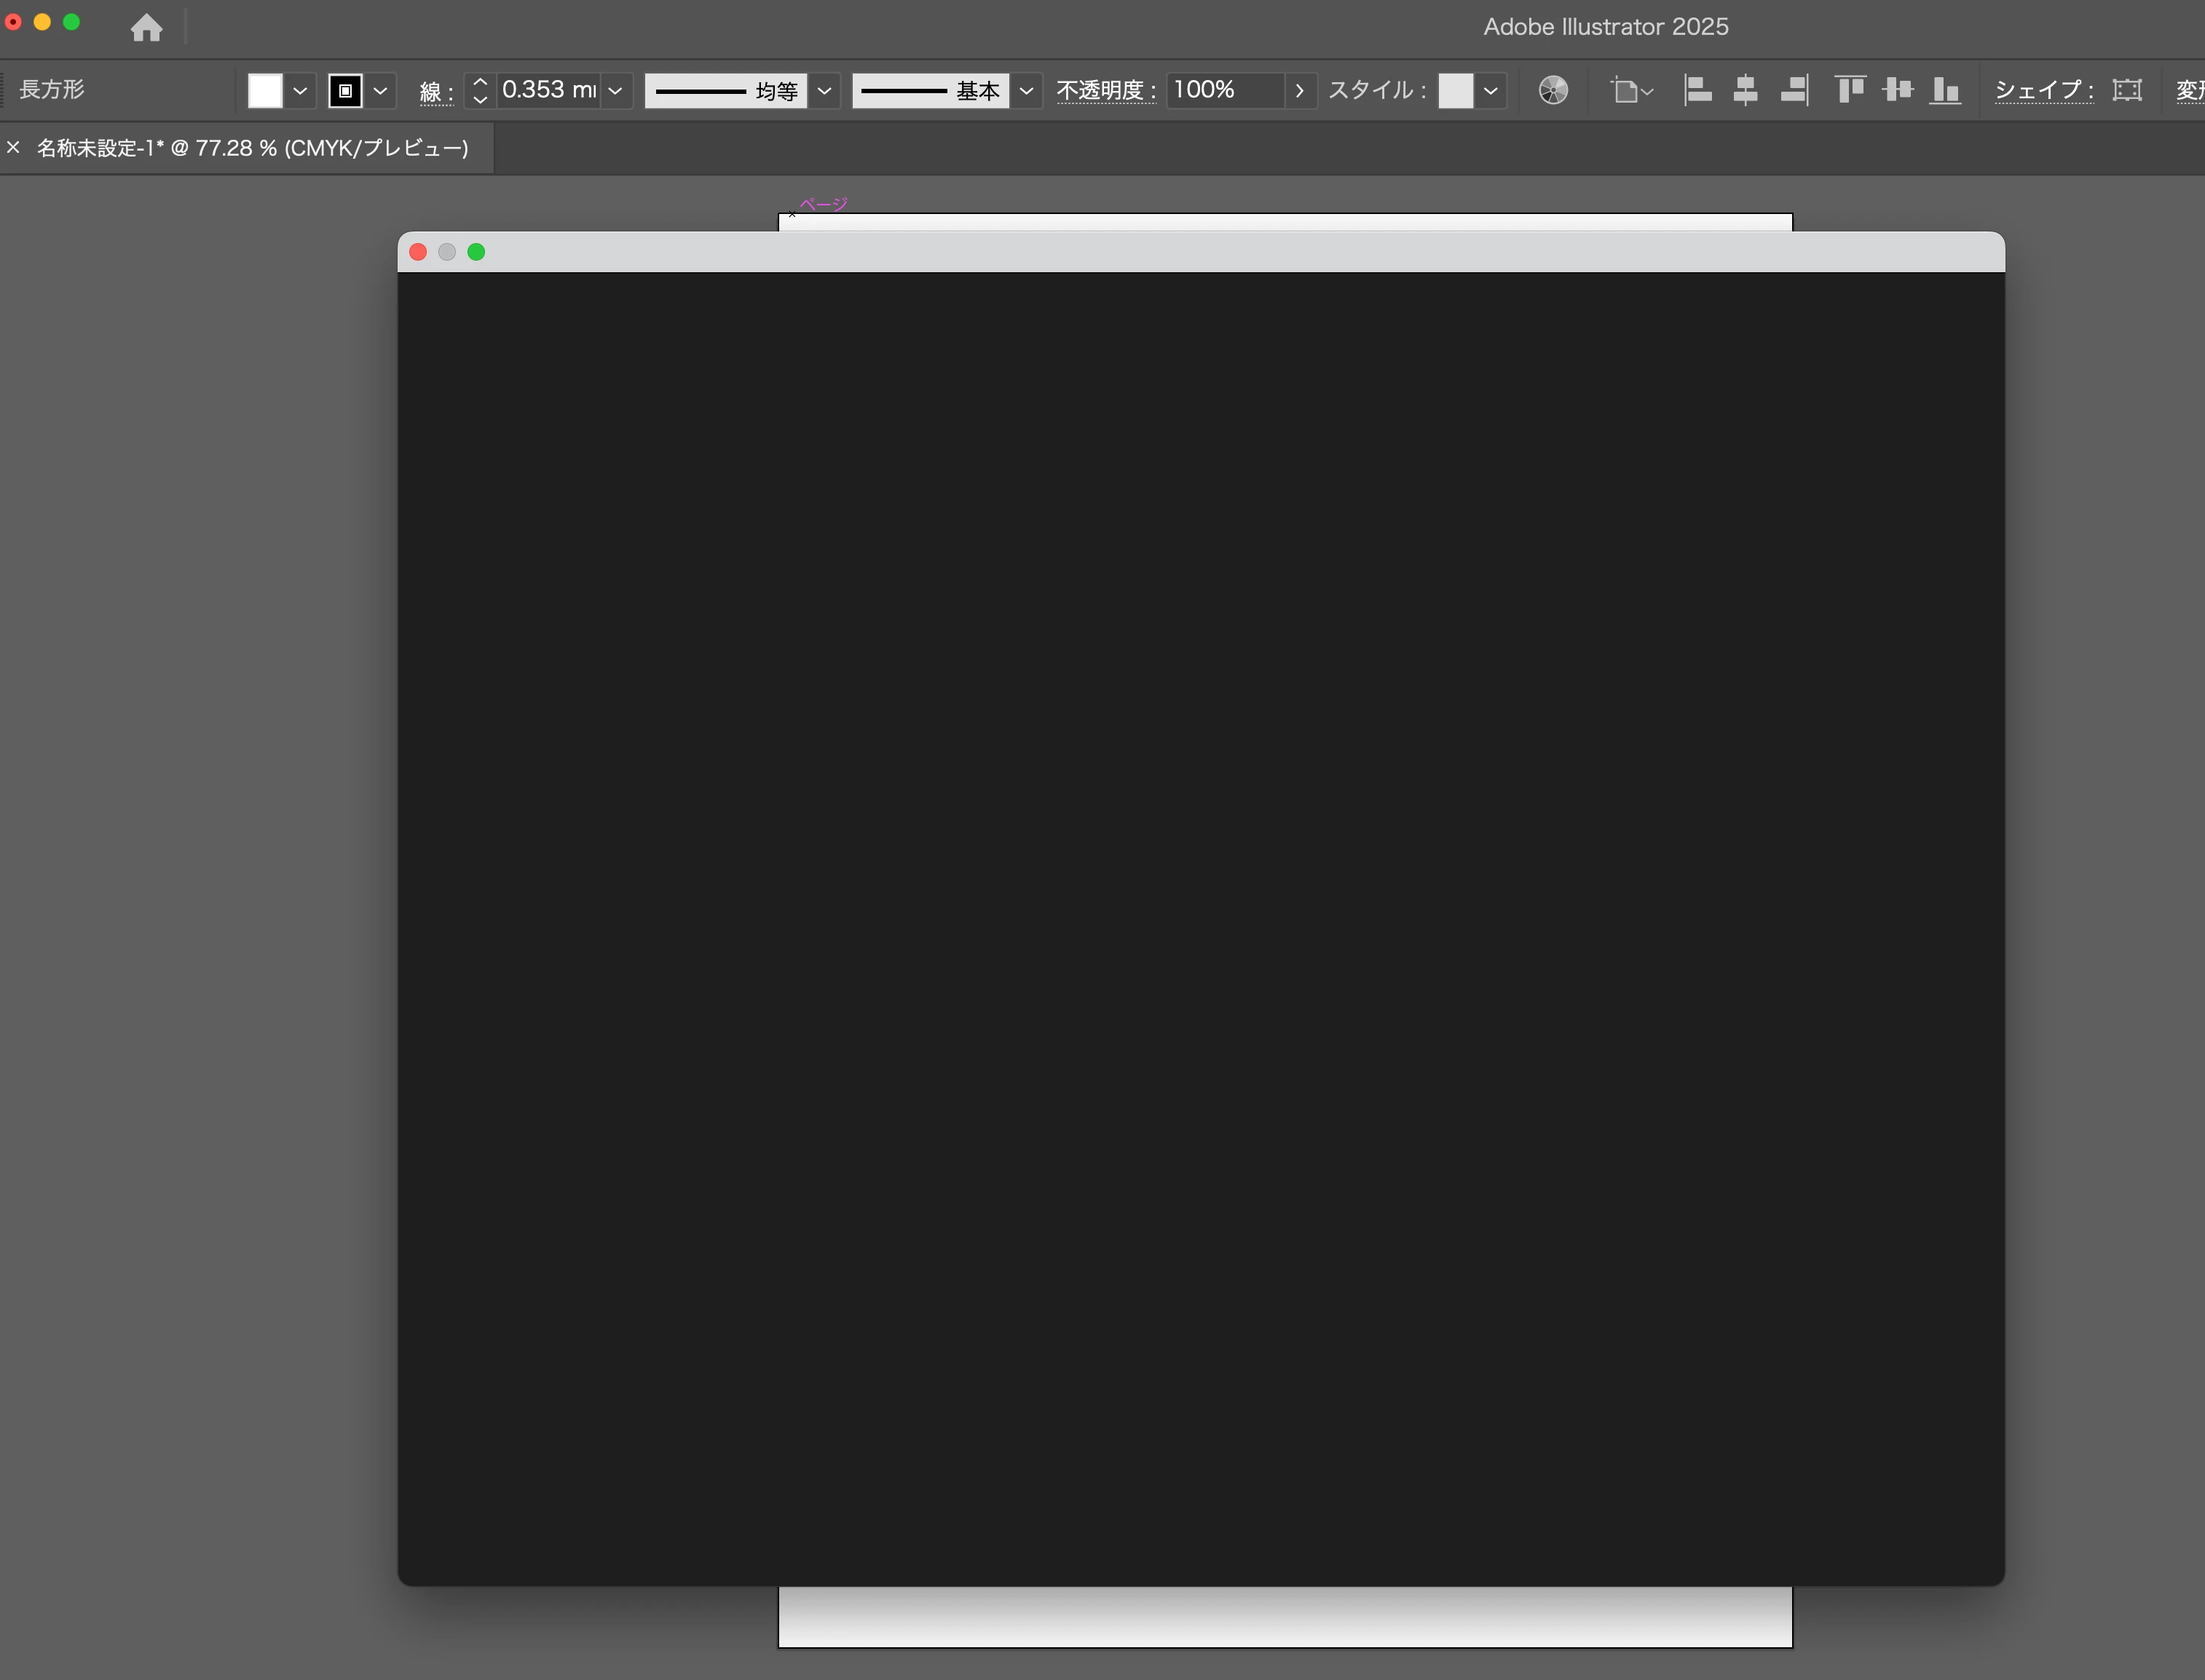Click vertical align center icon
Image resolution: width=2205 pixels, height=1680 pixels.
[x=1897, y=90]
